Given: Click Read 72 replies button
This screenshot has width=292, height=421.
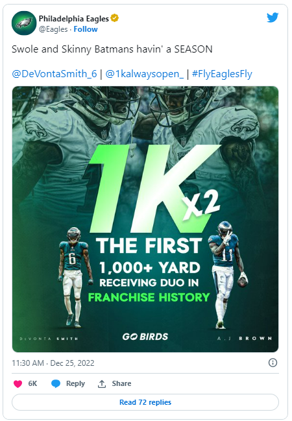Looking at the screenshot, I should click(x=145, y=402).
